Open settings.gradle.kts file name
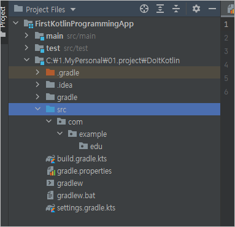This screenshot has width=235, height=227. [x=86, y=208]
